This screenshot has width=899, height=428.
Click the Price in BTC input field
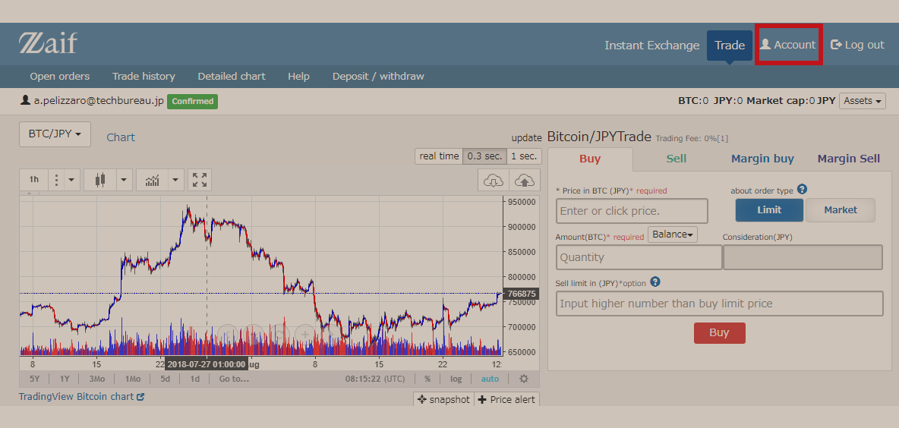(632, 211)
